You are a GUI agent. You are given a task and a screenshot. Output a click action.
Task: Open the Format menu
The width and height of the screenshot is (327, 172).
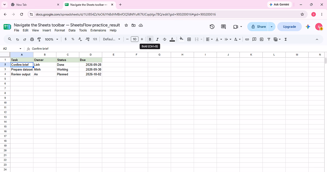(60, 30)
